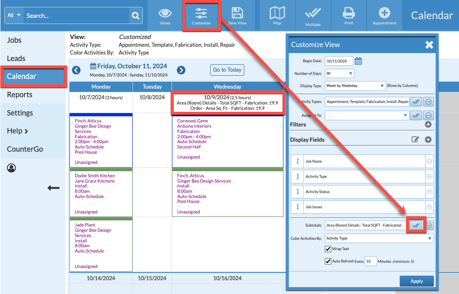Click the 10/7/2024 (3 hours) day header

[x=101, y=98]
